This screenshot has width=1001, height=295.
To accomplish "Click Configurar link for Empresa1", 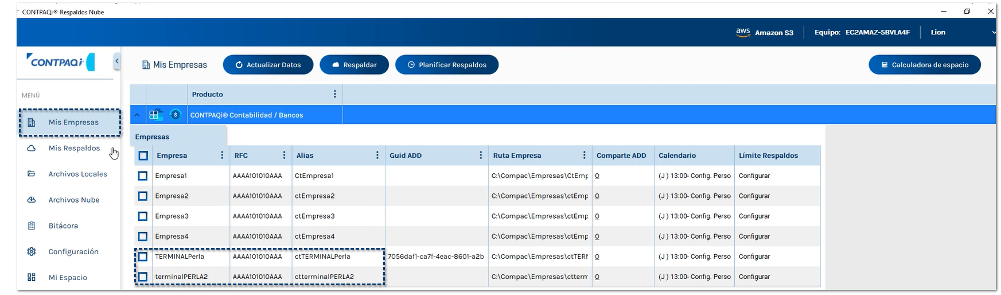I will (x=754, y=176).
